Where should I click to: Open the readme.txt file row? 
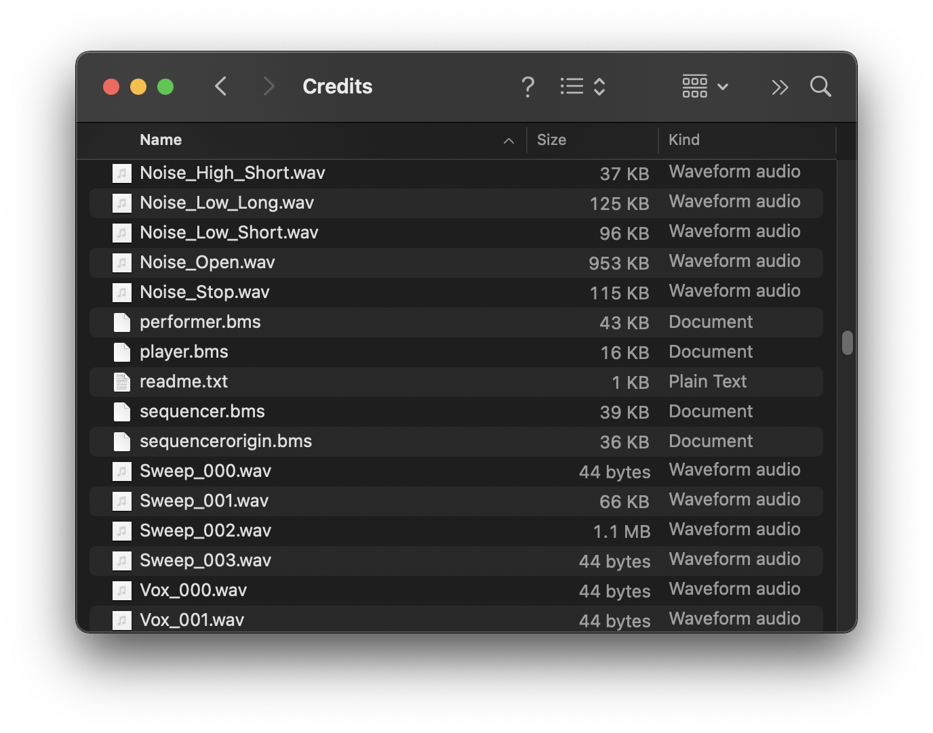point(184,381)
